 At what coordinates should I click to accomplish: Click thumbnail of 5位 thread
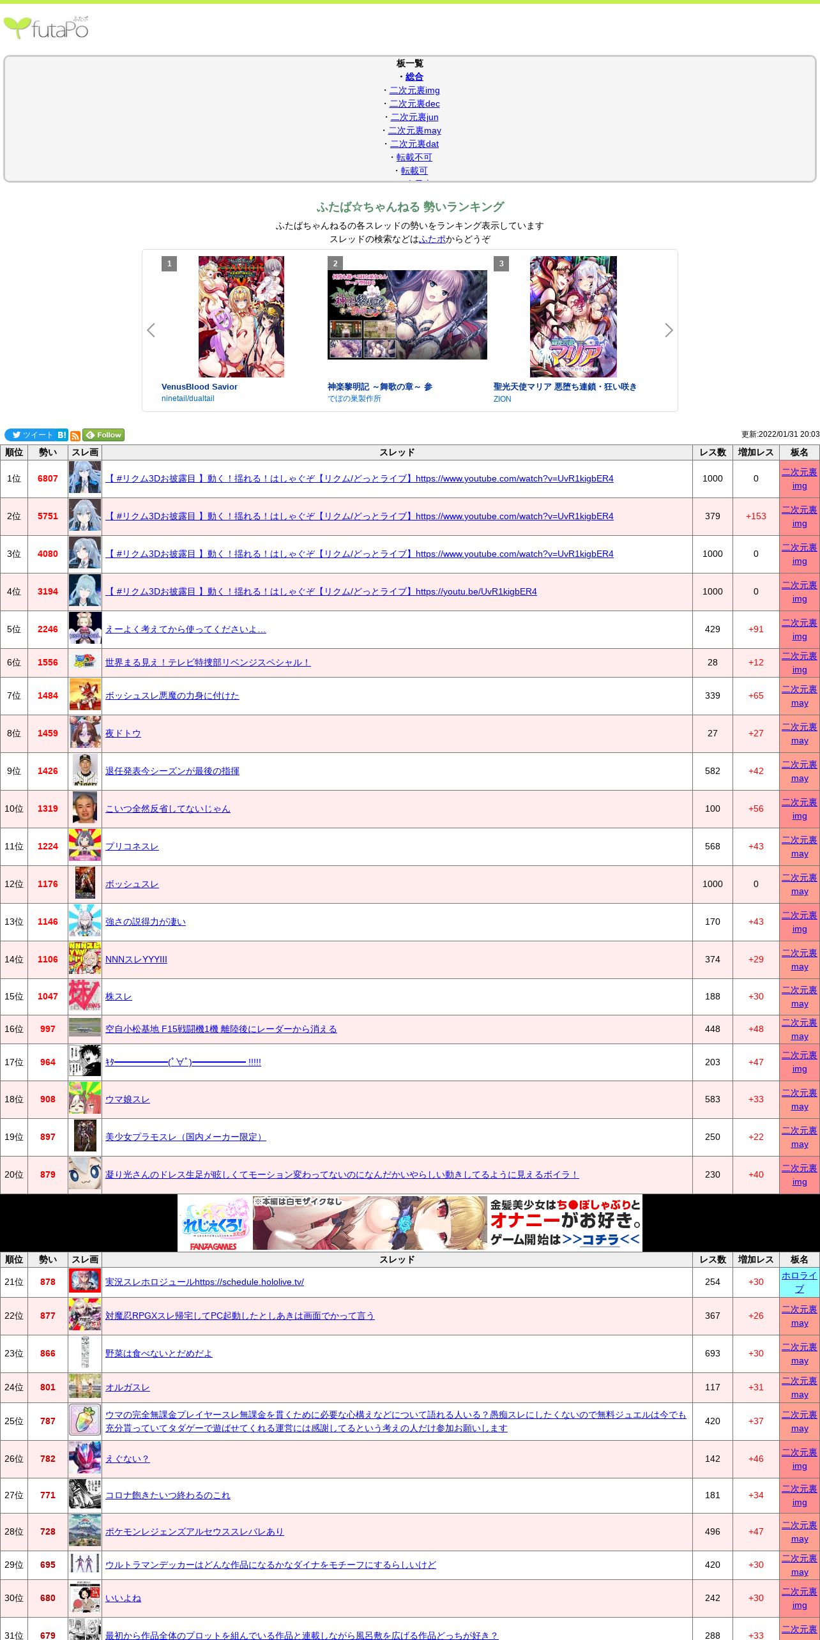85,629
